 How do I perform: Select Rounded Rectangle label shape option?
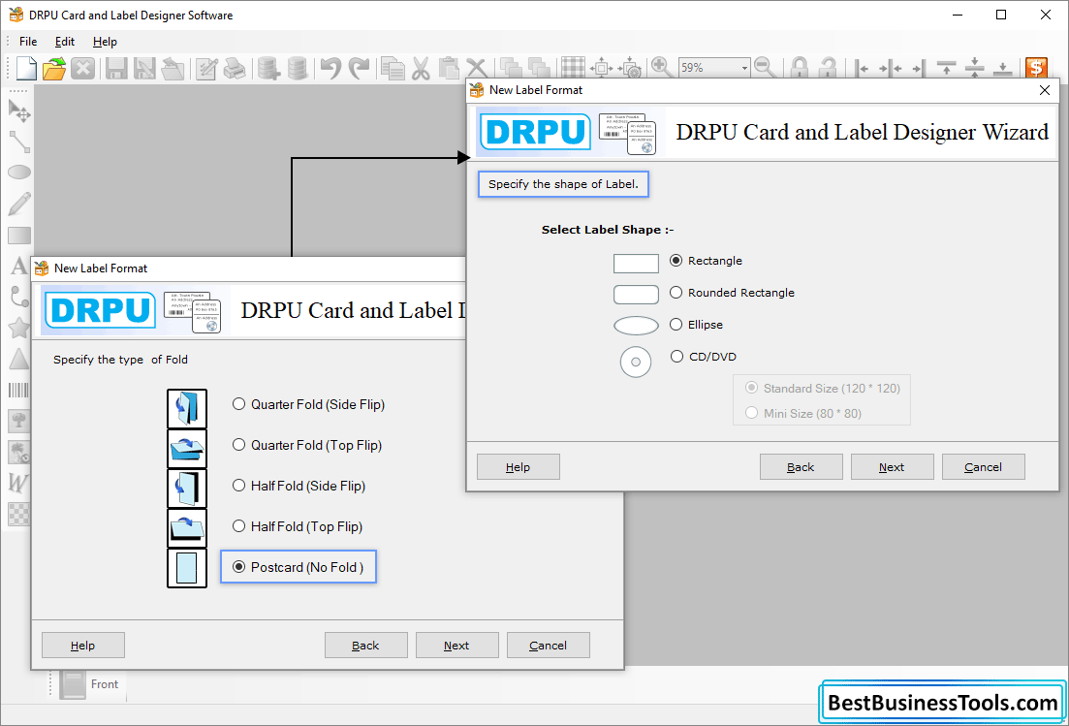coord(676,293)
